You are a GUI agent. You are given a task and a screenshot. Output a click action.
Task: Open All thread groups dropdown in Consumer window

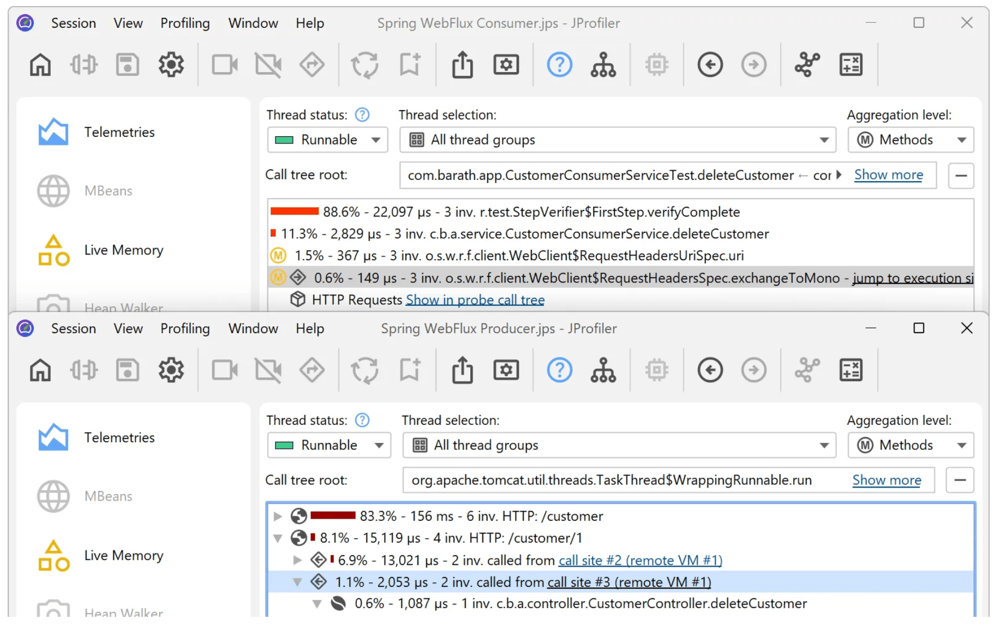coord(618,140)
